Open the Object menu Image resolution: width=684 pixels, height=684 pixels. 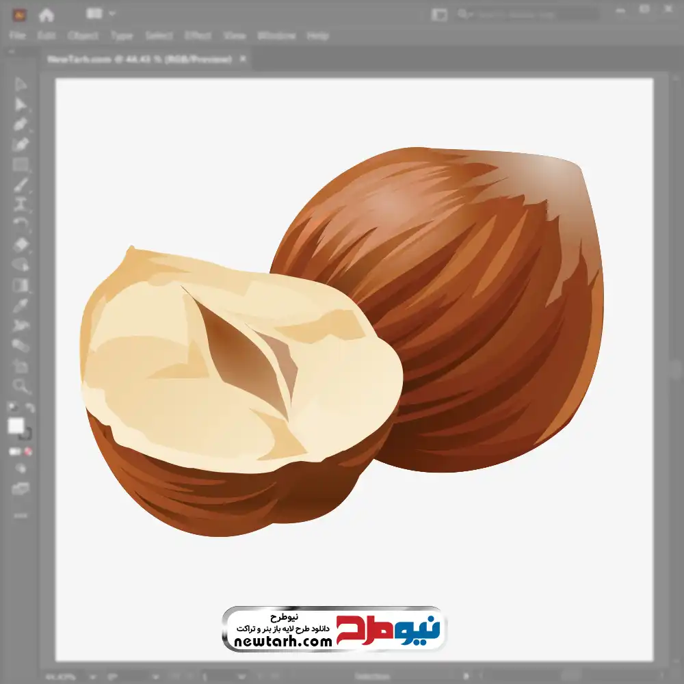click(x=81, y=36)
